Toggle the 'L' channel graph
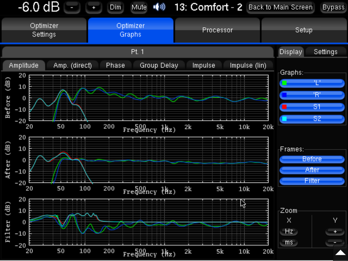This screenshot has width=348, height=261. point(312,83)
